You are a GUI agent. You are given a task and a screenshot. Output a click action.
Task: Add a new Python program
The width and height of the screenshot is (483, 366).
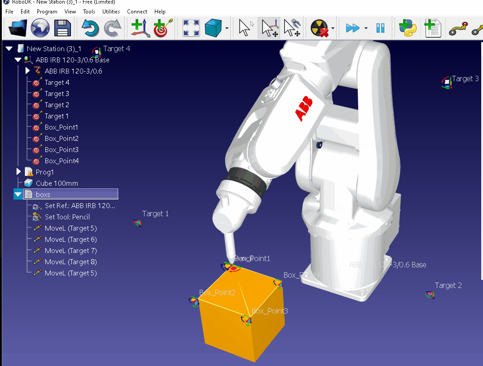click(x=408, y=28)
